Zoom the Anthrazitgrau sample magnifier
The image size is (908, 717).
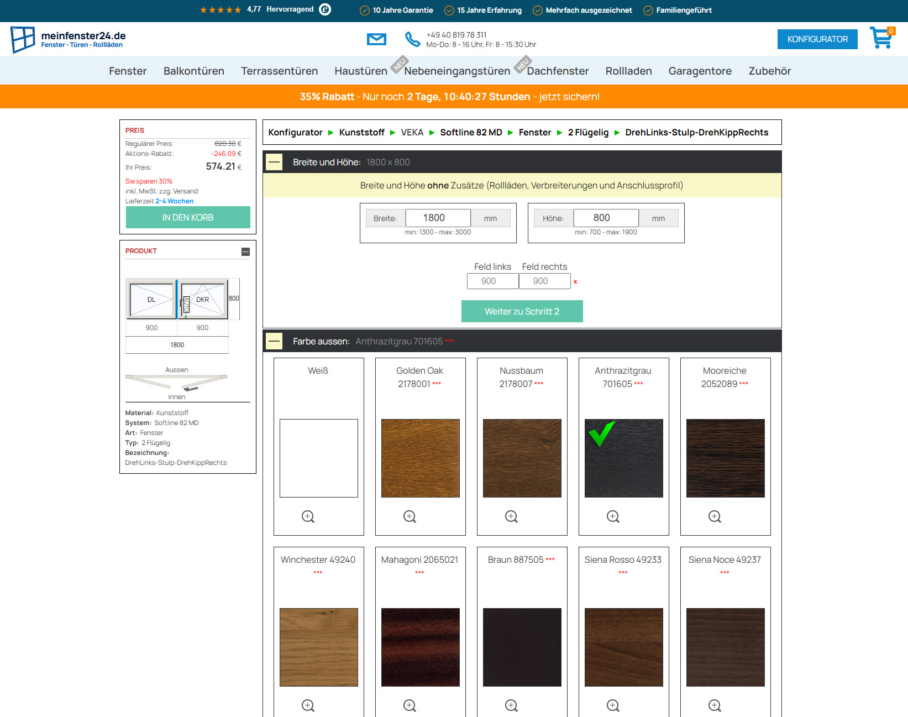(613, 516)
